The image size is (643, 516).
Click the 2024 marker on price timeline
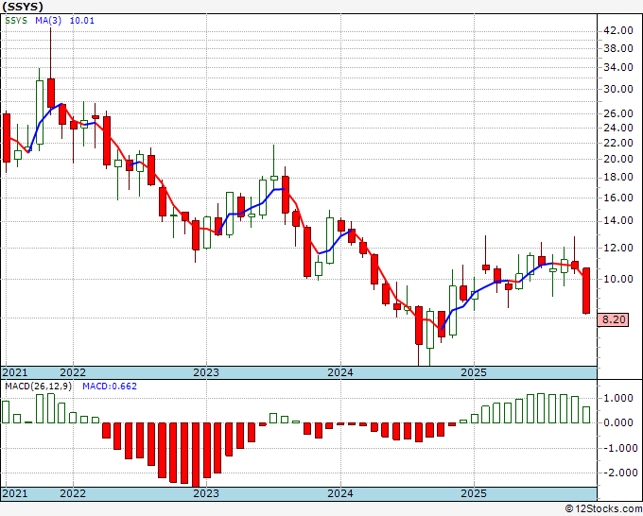coord(339,373)
